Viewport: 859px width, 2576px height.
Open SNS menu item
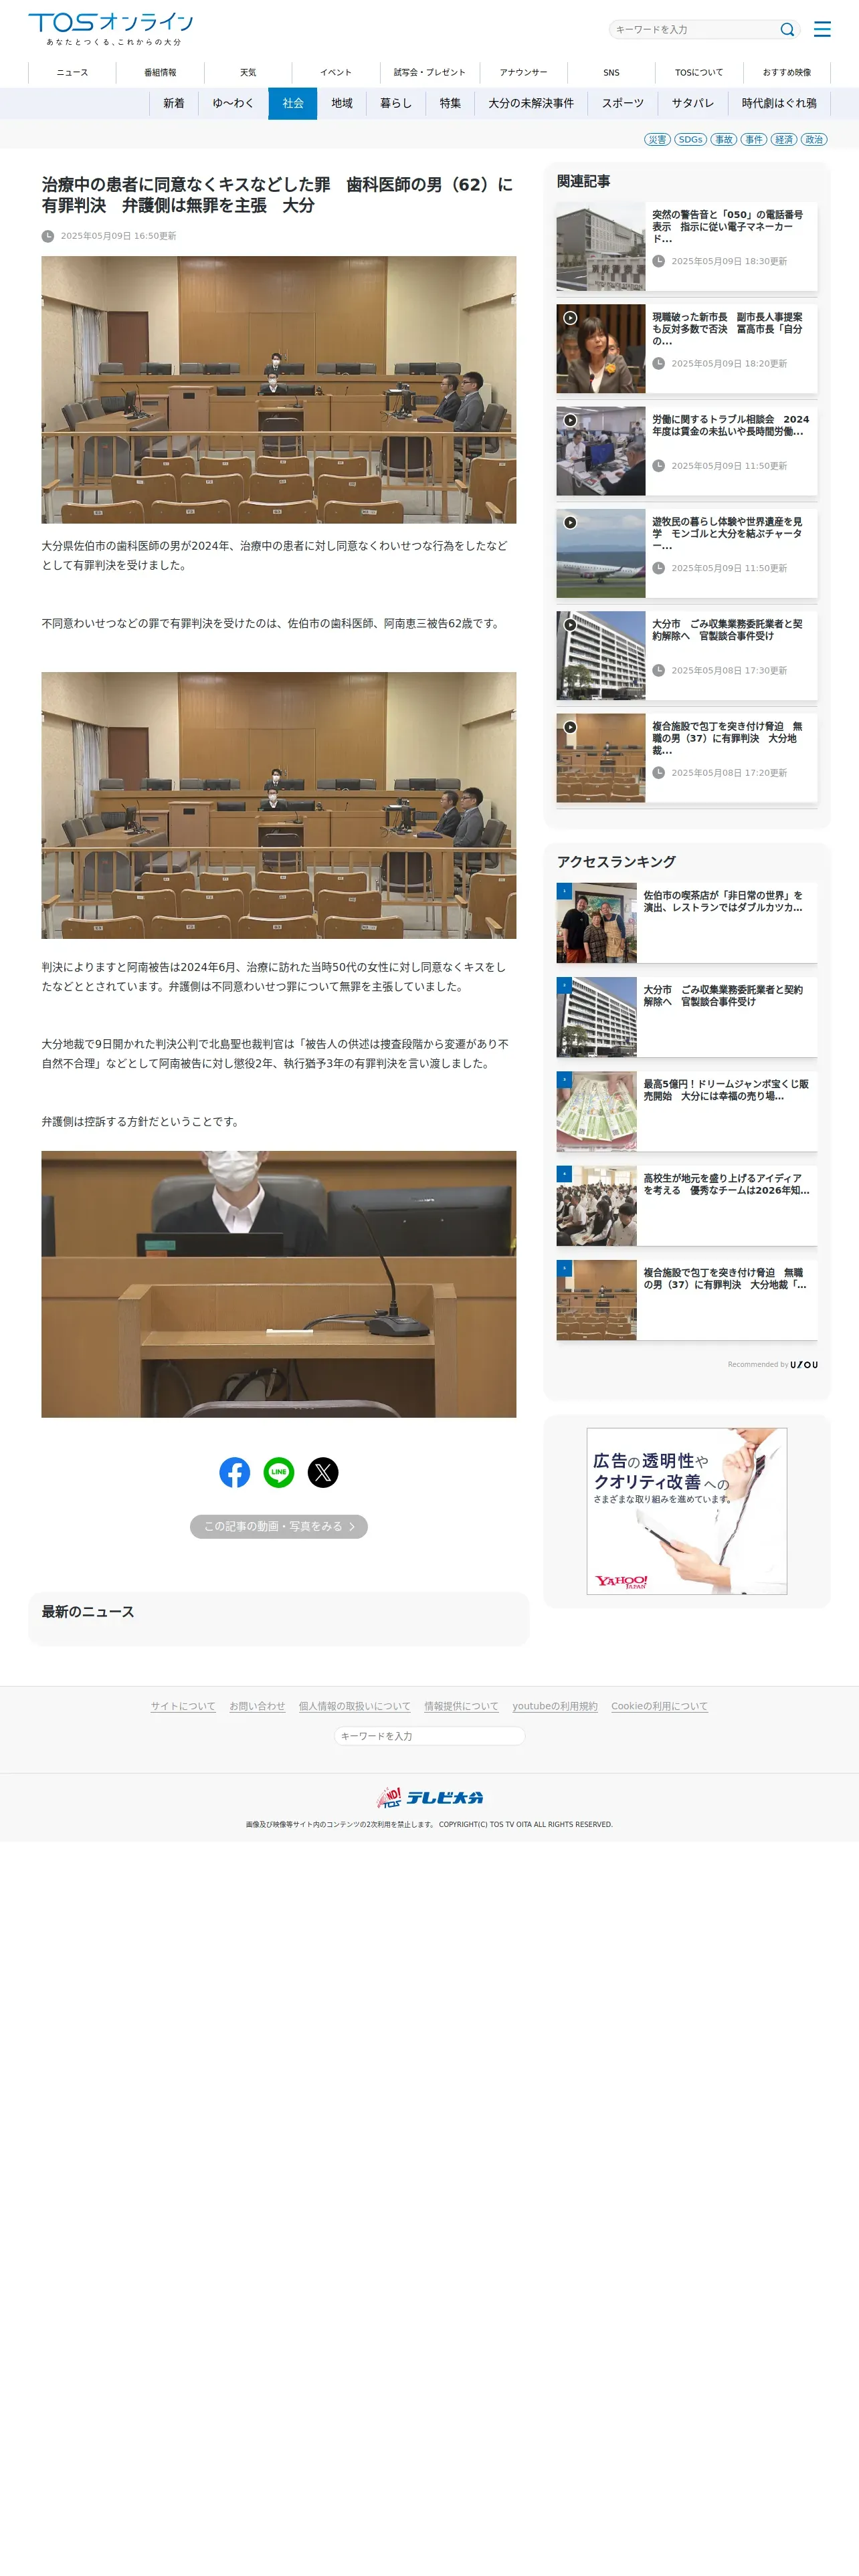[x=611, y=73]
